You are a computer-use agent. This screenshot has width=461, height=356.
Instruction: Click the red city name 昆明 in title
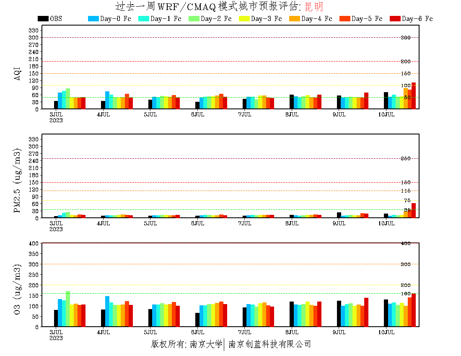point(314,6)
